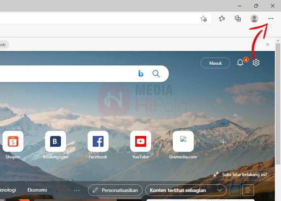
Task: Click Suka latar belakang ini link
Action: click(245, 174)
